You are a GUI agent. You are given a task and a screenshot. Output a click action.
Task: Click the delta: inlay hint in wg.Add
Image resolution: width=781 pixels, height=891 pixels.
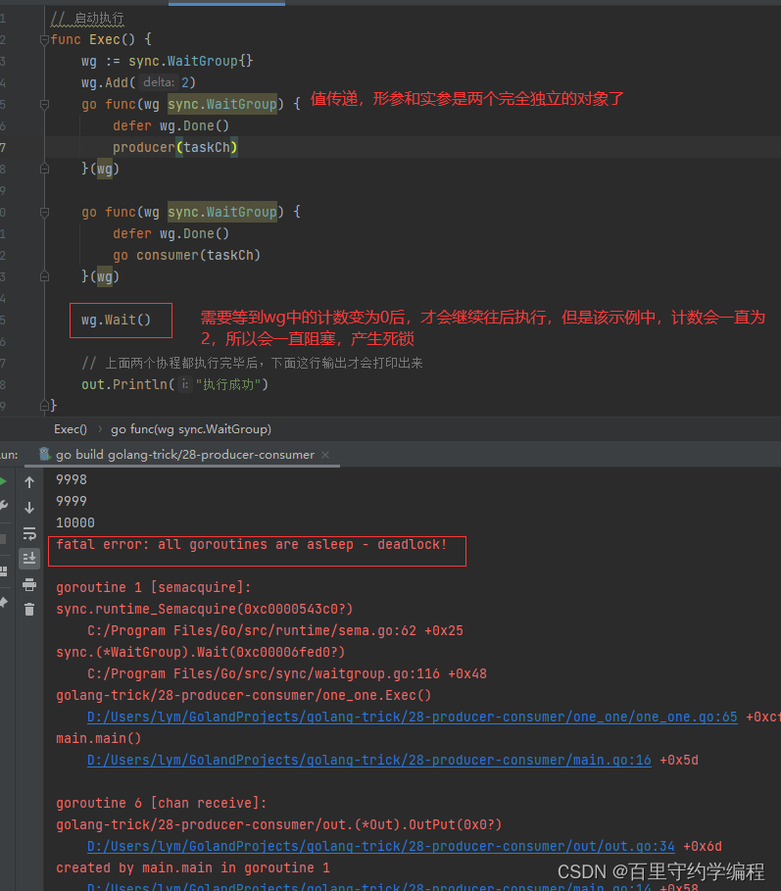[x=159, y=82]
